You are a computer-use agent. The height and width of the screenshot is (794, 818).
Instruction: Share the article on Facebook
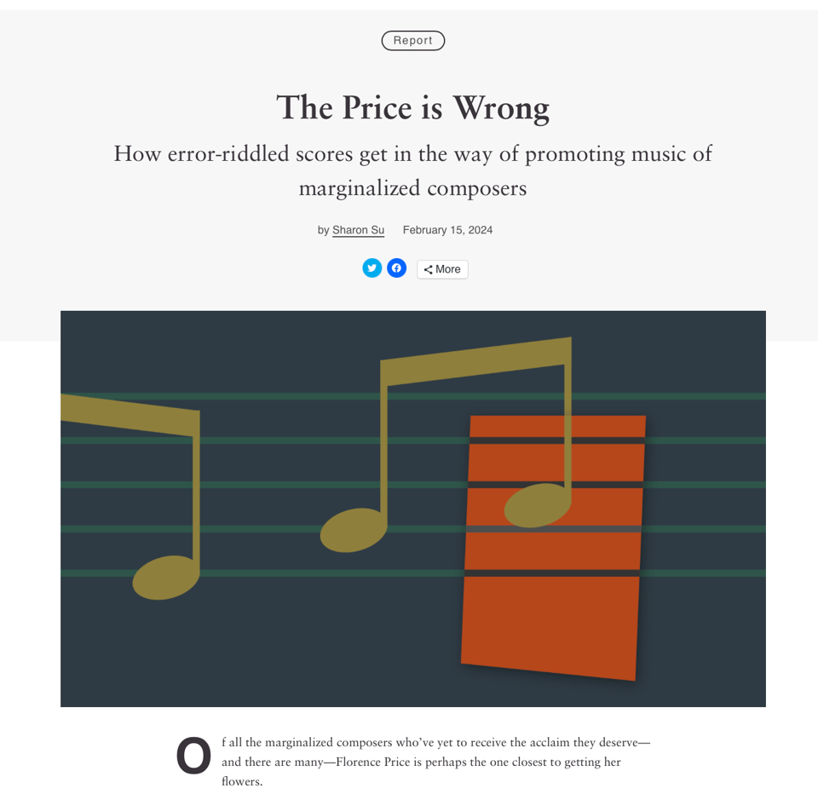[x=396, y=268]
